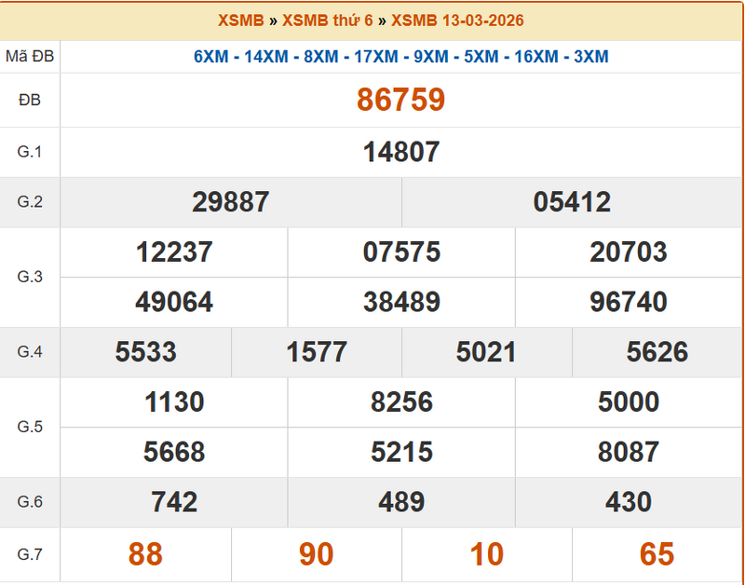
Task: Select the G.5 number 8087
Action: [x=629, y=452]
